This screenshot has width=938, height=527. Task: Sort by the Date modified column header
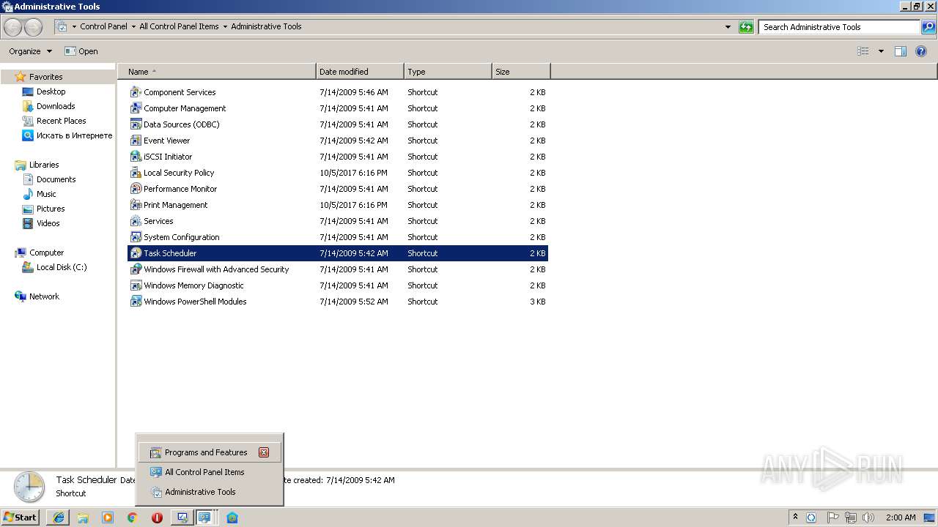[x=360, y=72]
